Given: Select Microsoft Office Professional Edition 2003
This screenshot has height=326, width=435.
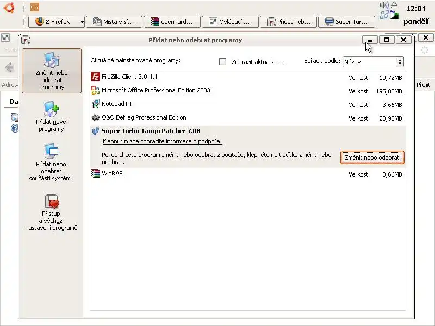Looking at the screenshot, I should click(x=248, y=91).
